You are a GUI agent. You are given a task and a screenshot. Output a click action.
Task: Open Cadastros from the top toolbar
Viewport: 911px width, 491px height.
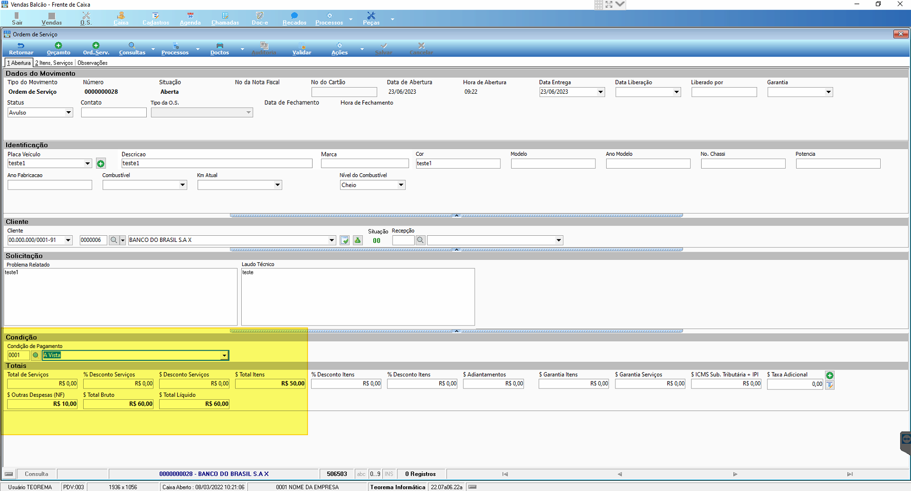click(156, 18)
